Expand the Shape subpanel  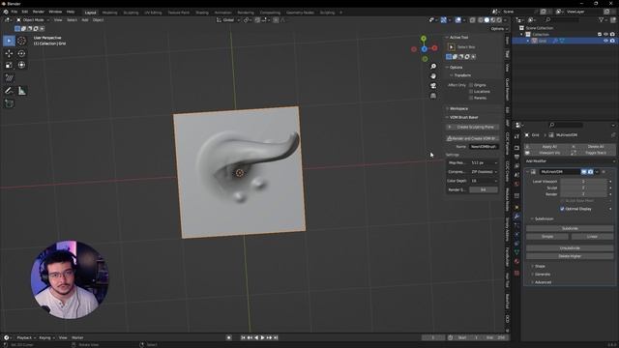(x=540, y=267)
